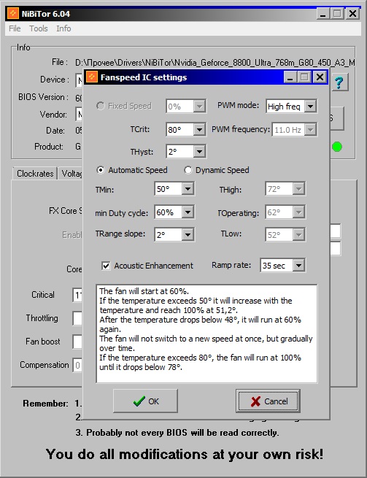Switch to the Clockrates tab
Image resolution: width=367 pixels, height=478 pixels.
point(35,174)
